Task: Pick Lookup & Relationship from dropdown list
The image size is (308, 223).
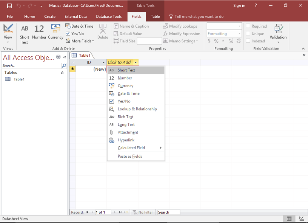Action: 137,109
